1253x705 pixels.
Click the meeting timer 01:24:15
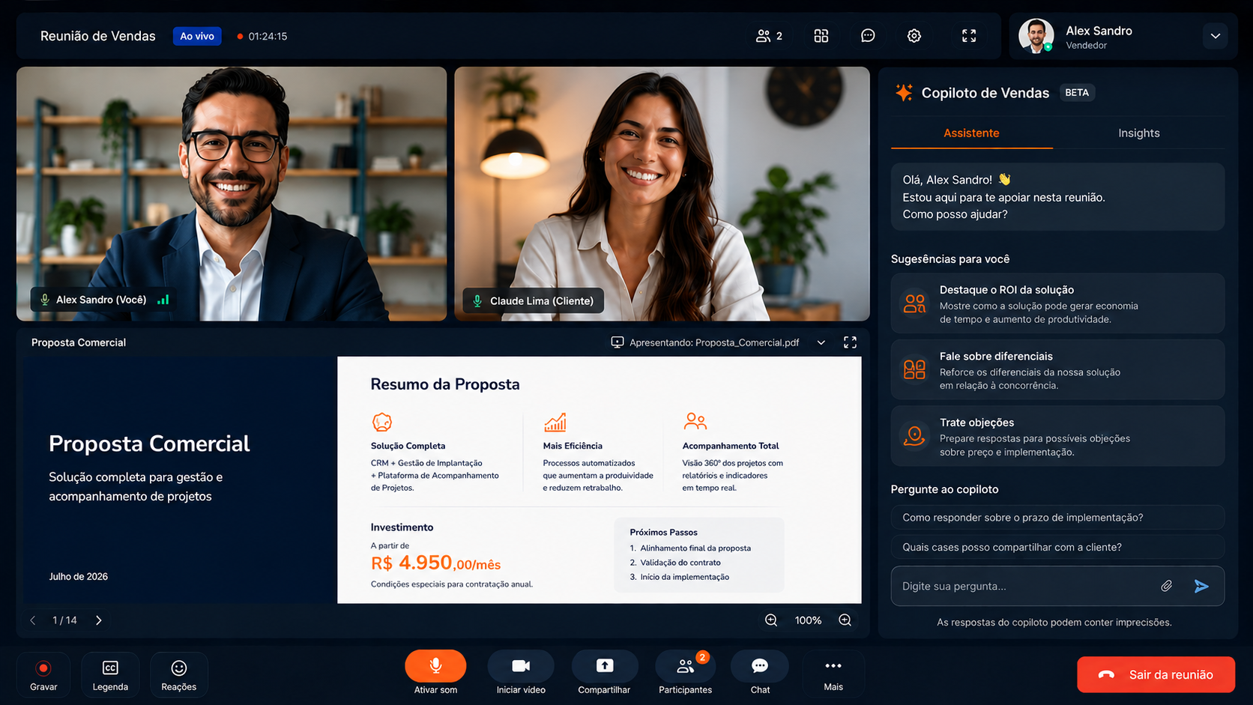pyautogui.click(x=268, y=36)
